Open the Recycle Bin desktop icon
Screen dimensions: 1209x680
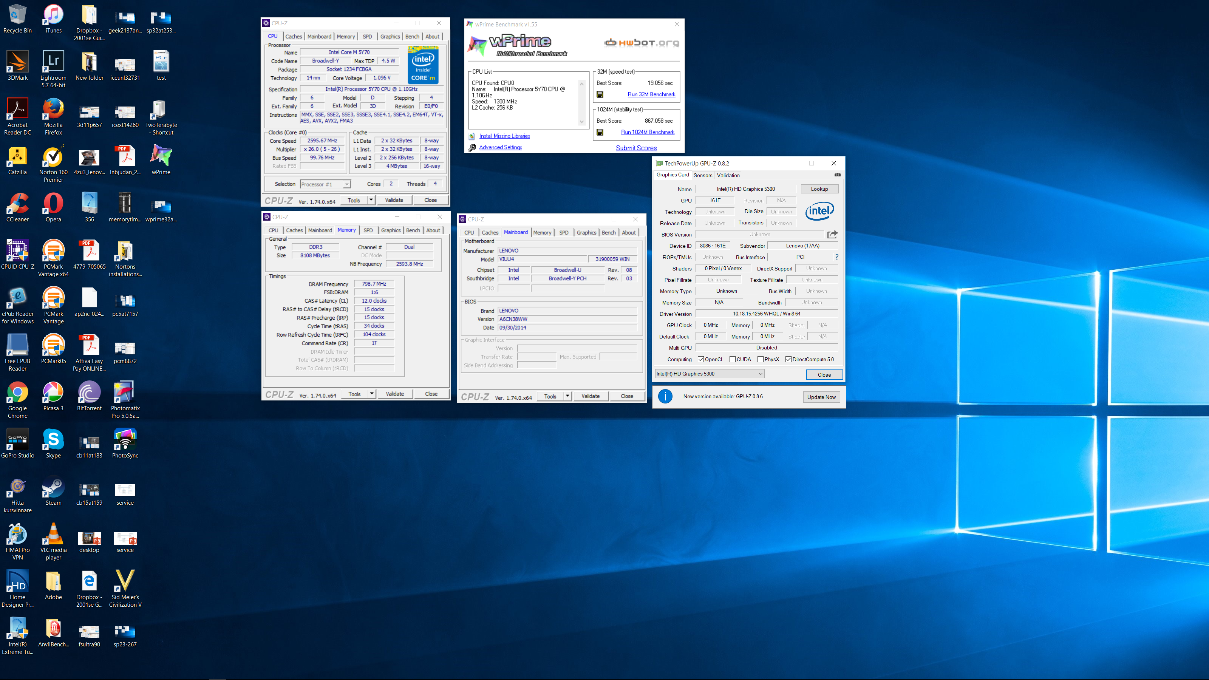click(17, 20)
